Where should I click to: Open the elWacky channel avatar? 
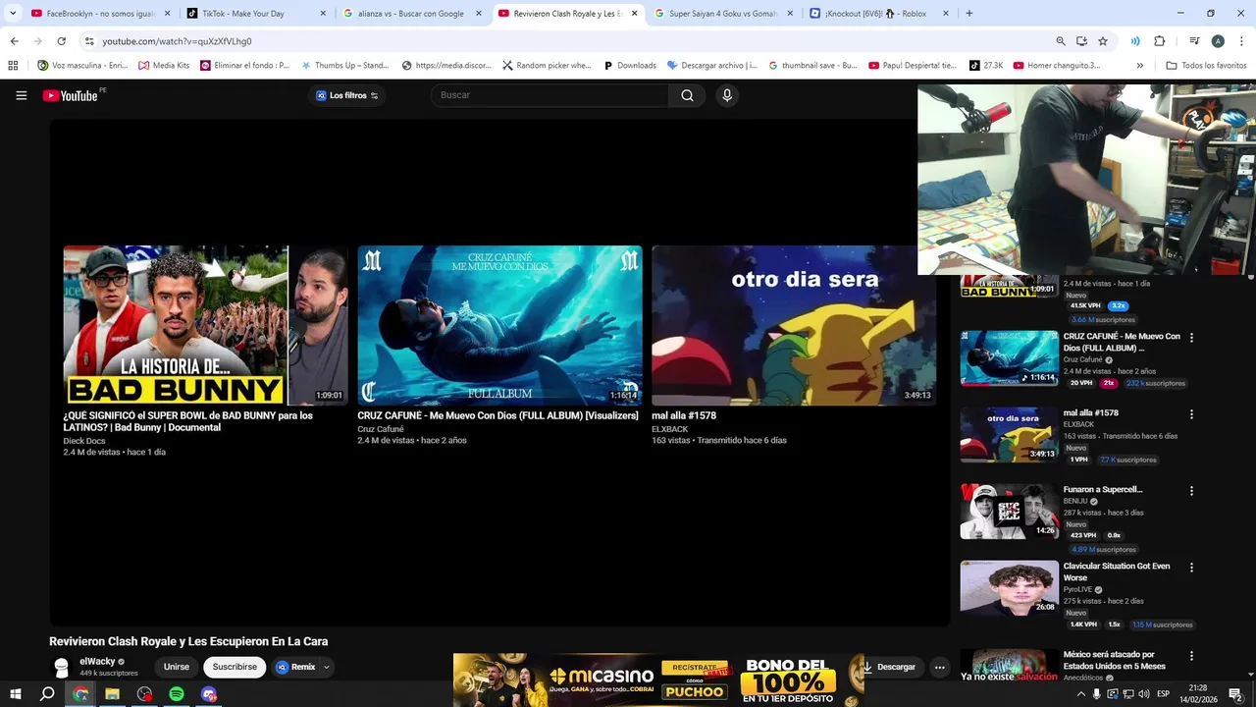pyautogui.click(x=62, y=667)
